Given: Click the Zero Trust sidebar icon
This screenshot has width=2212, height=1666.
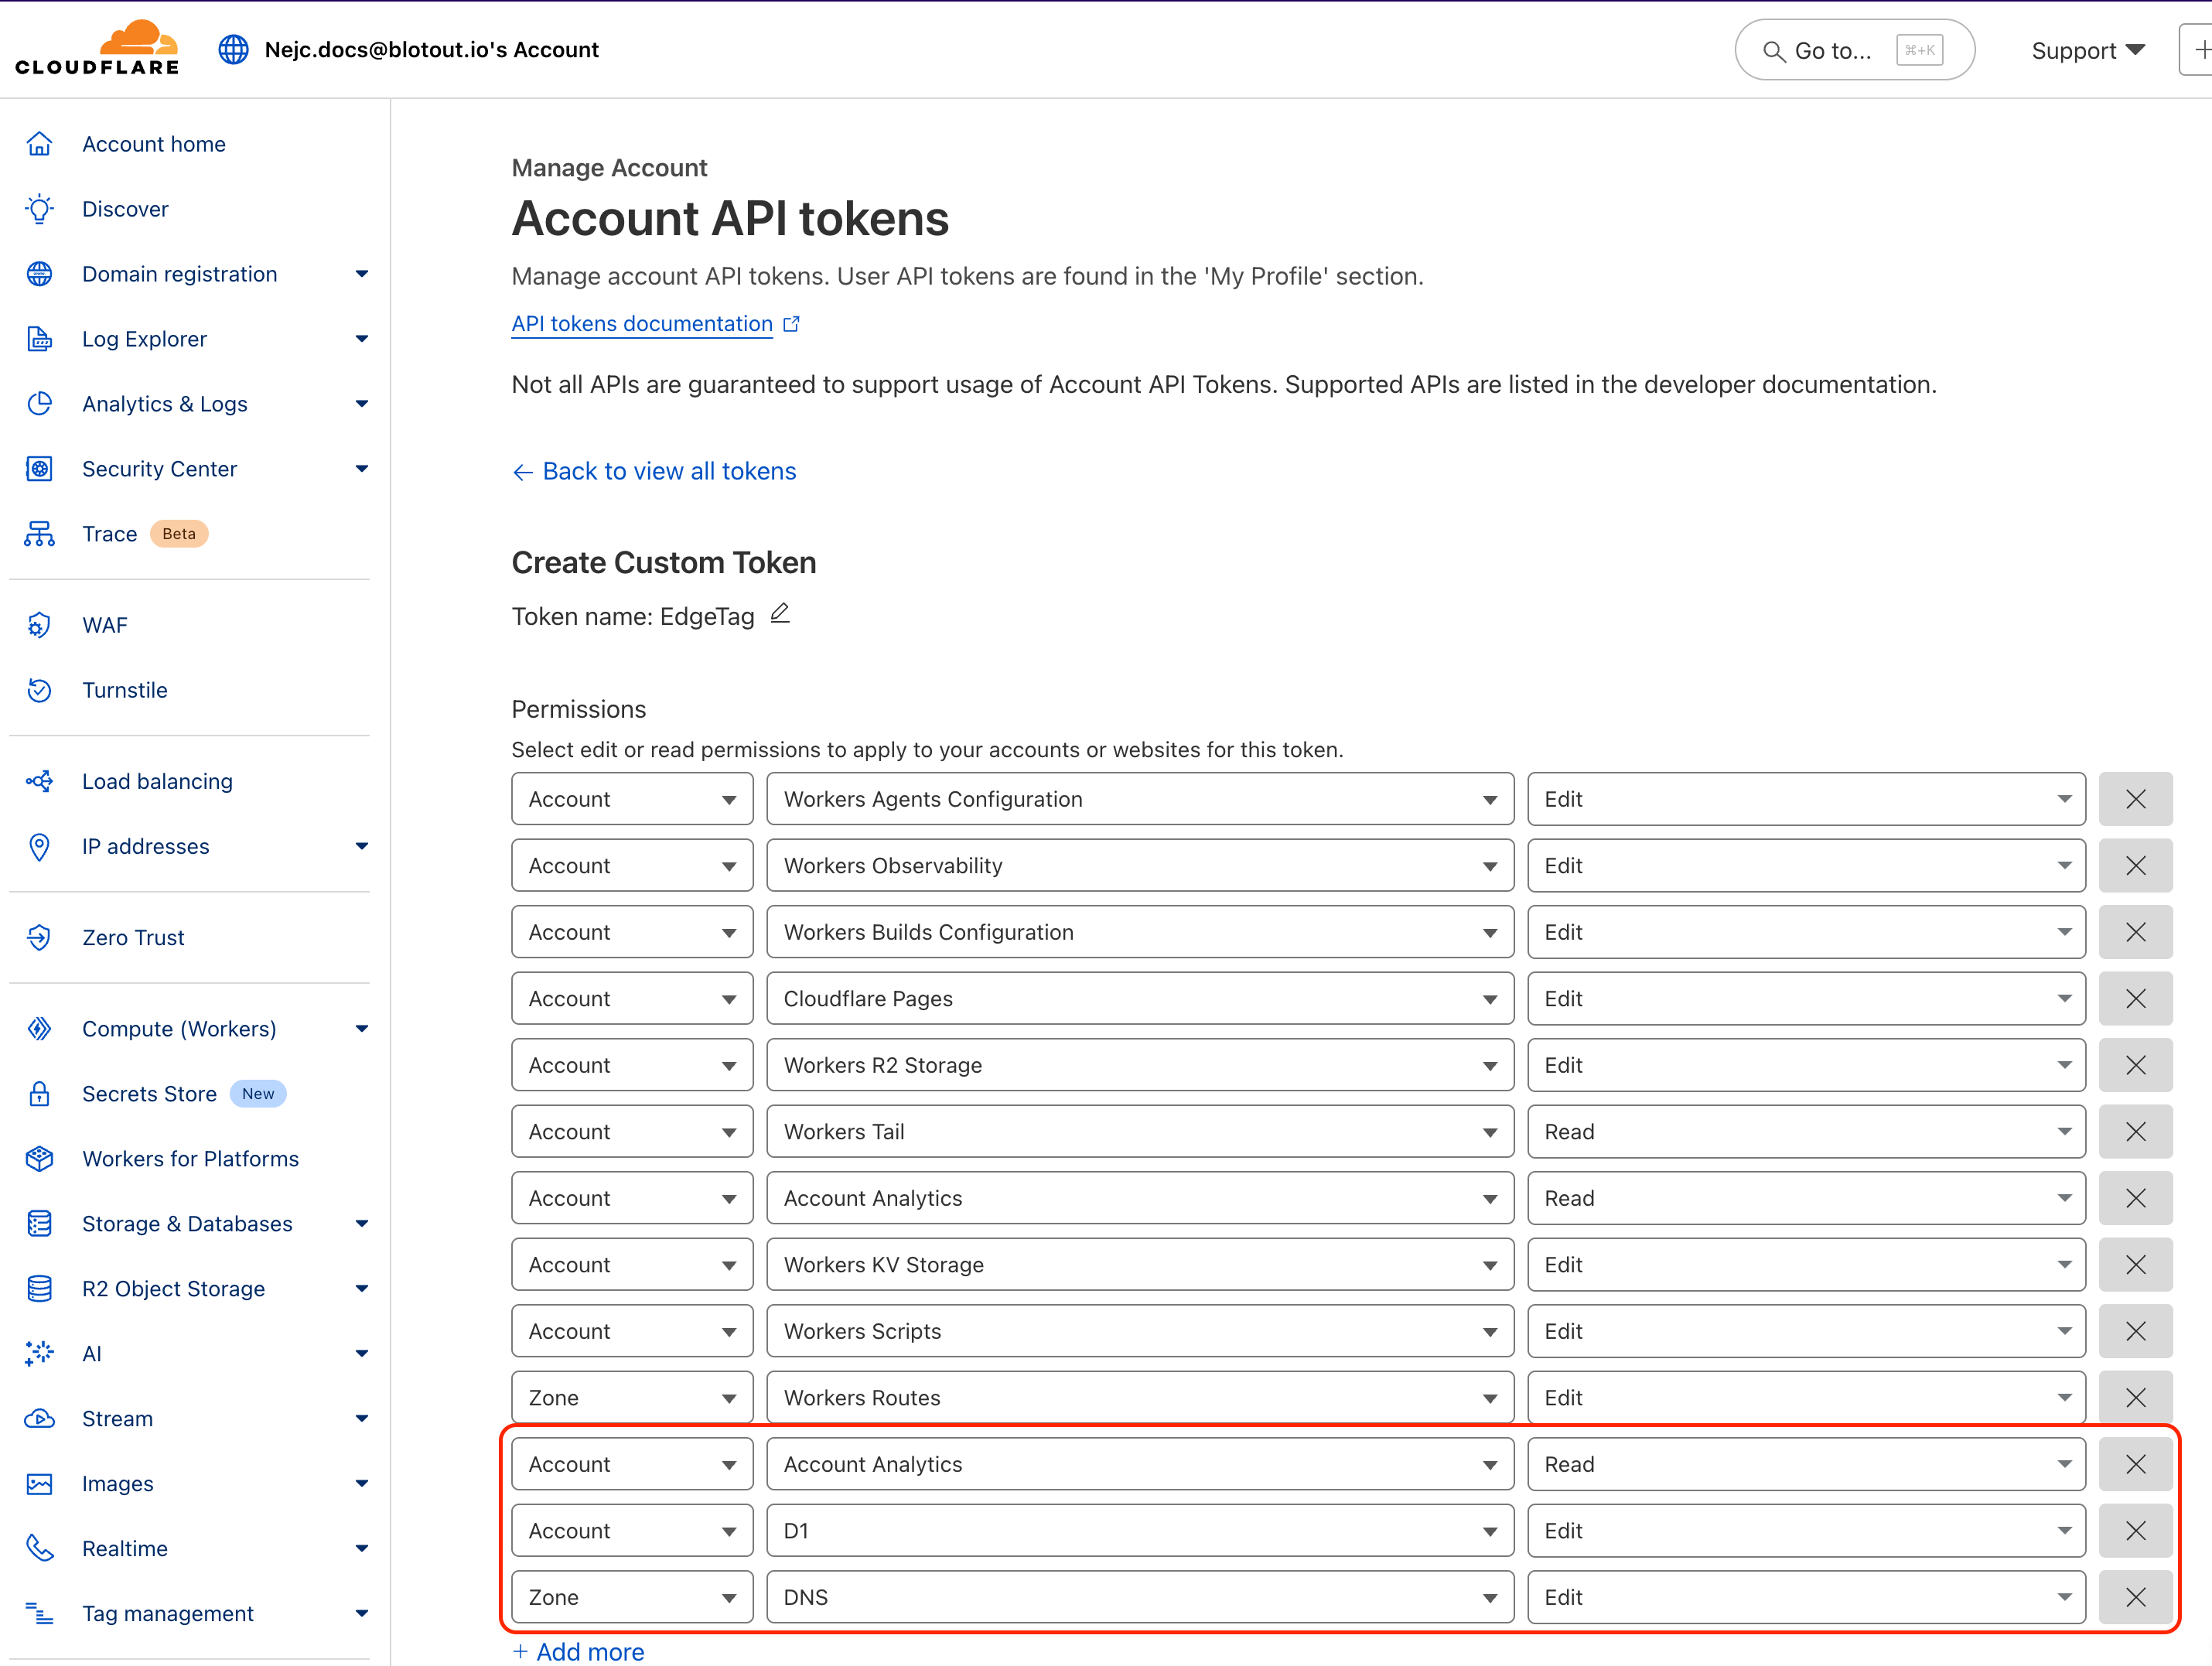Looking at the screenshot, I should pyautogui.click(x=39, y=937).
